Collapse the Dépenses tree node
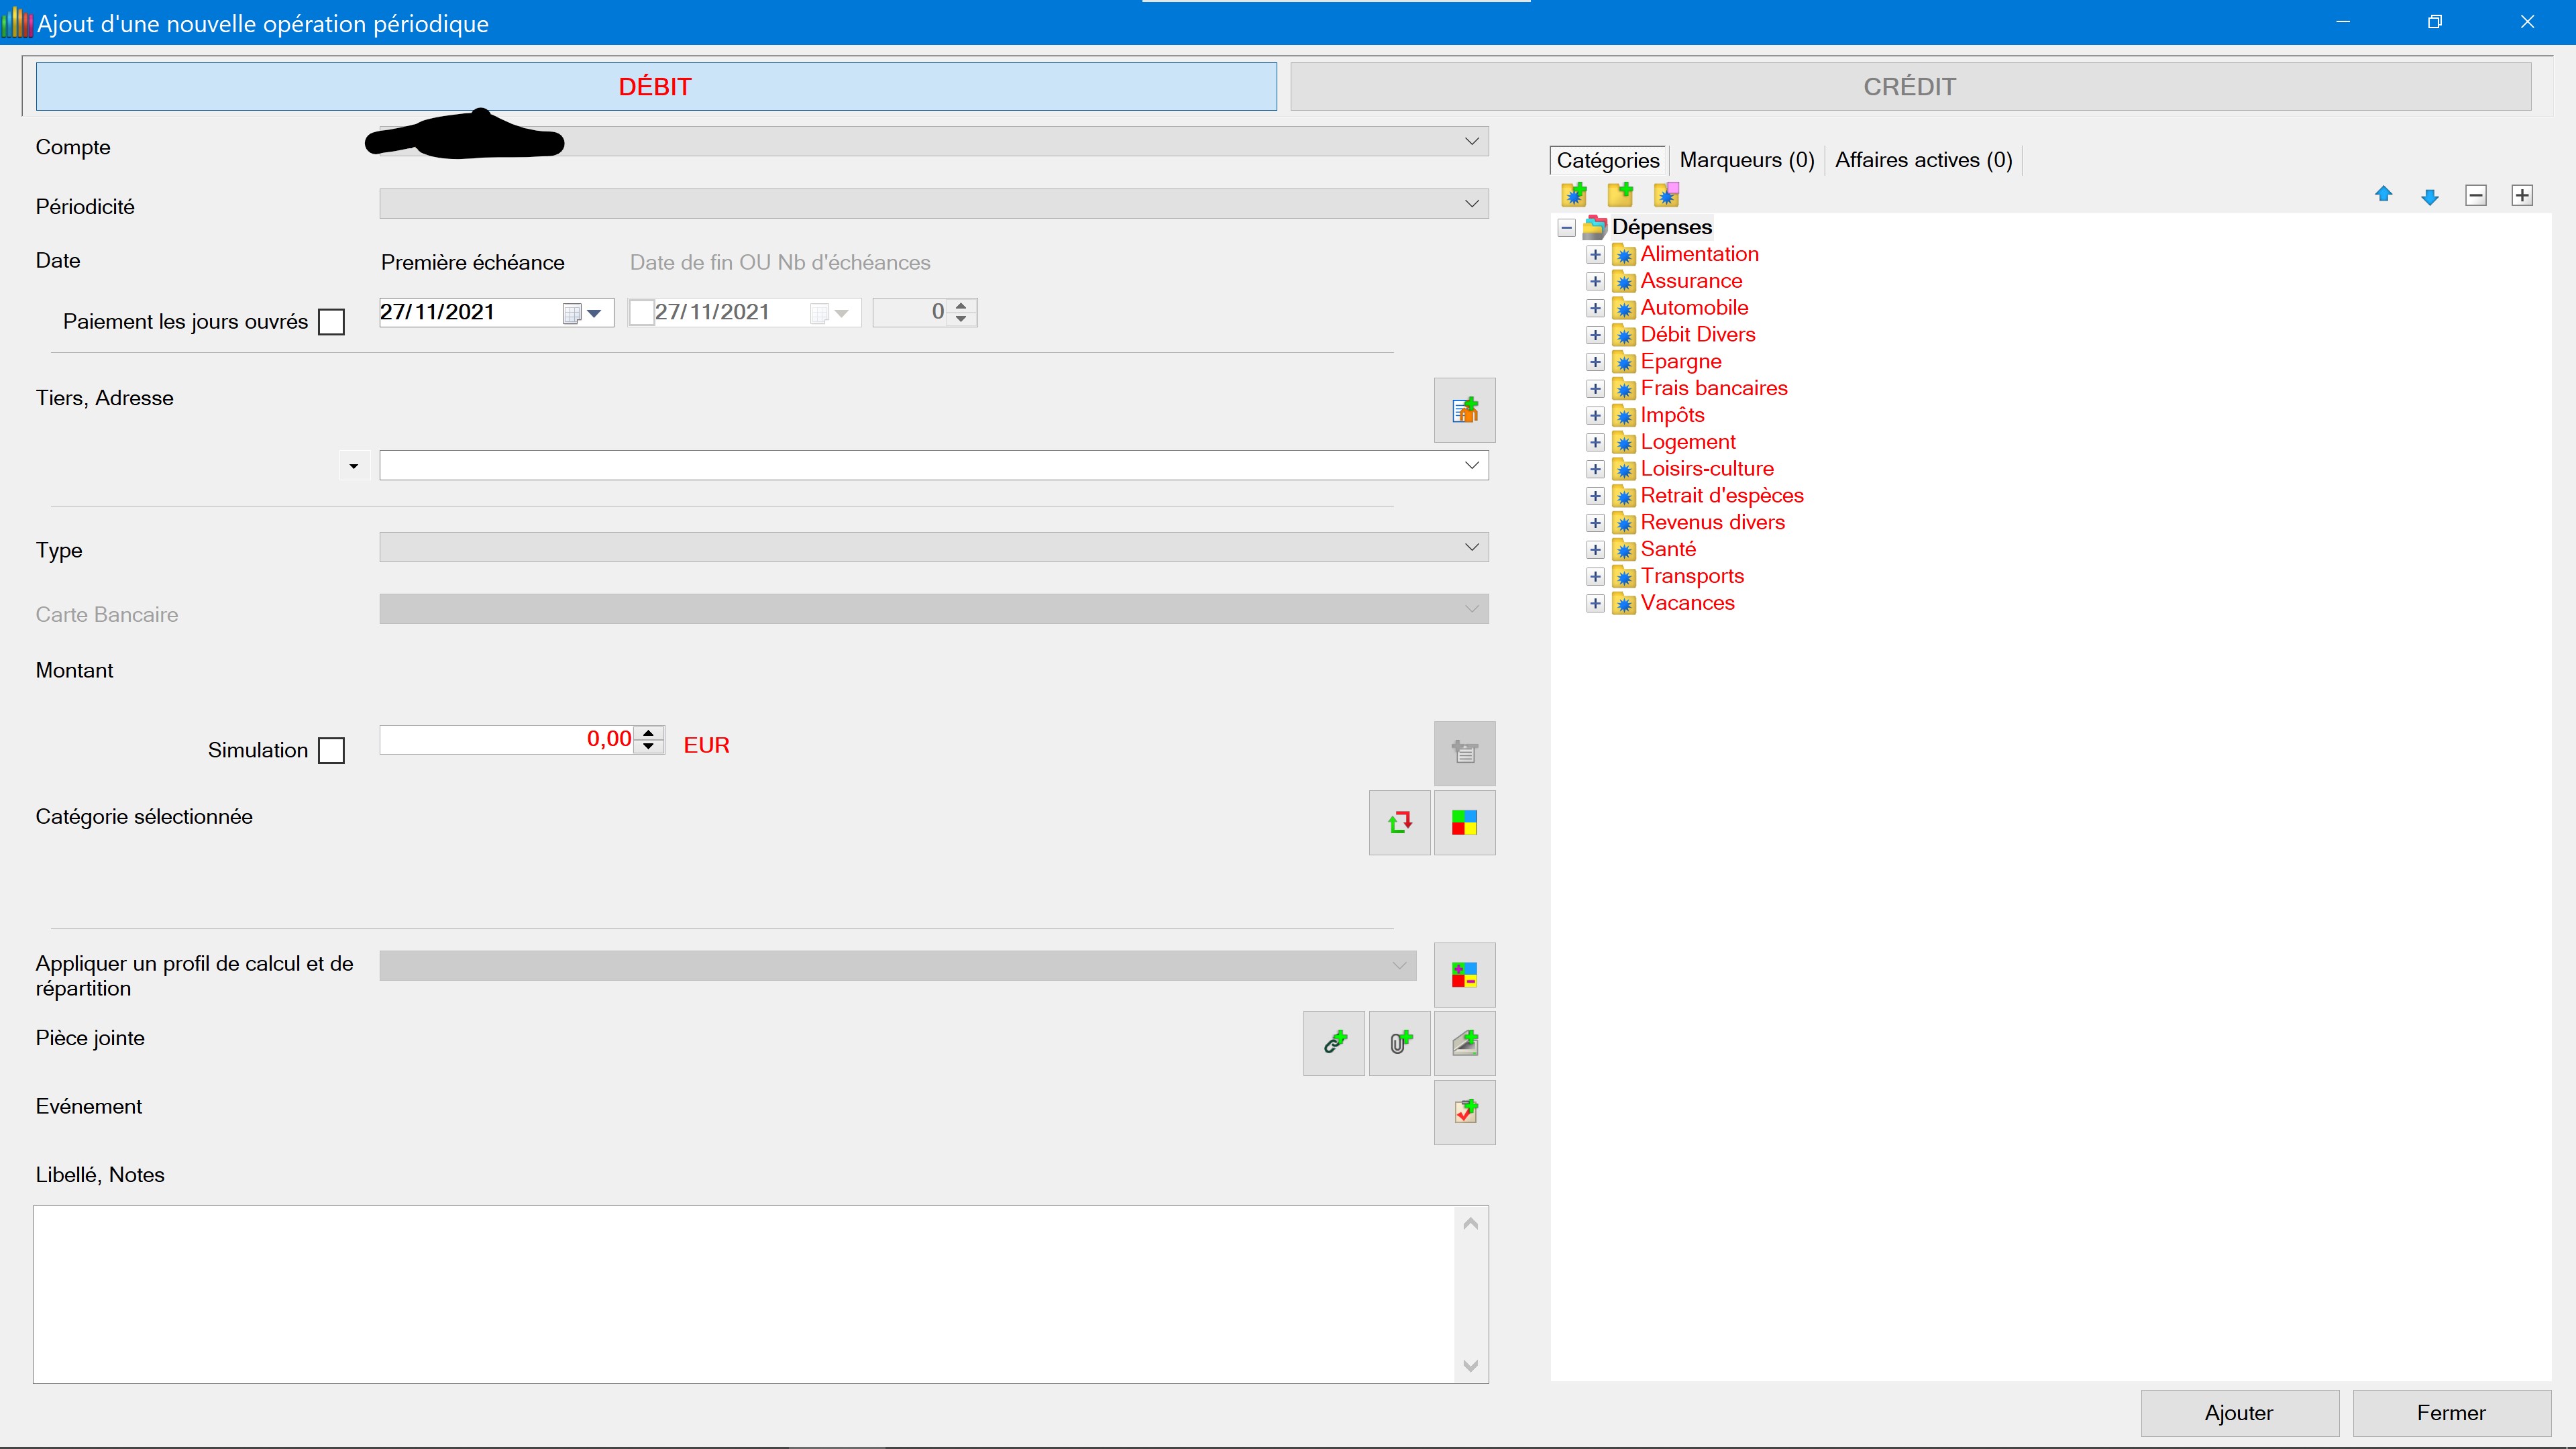Screen dimensions: 2576x1449 (1567, 228)
